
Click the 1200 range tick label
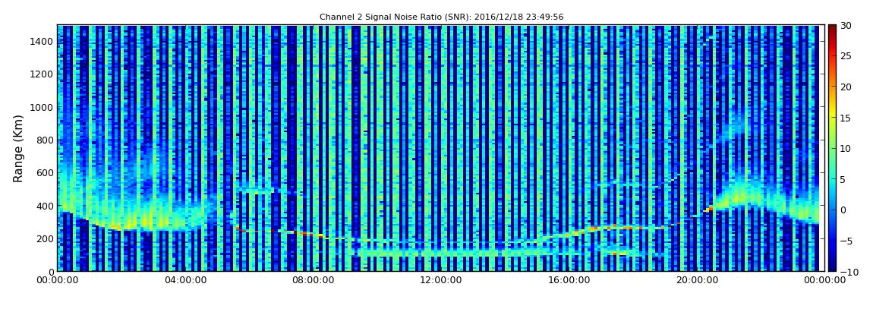42,74
